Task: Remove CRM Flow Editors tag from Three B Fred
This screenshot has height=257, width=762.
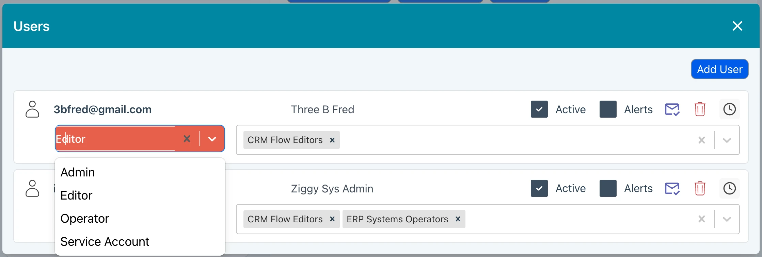Action: coord(332,140)
